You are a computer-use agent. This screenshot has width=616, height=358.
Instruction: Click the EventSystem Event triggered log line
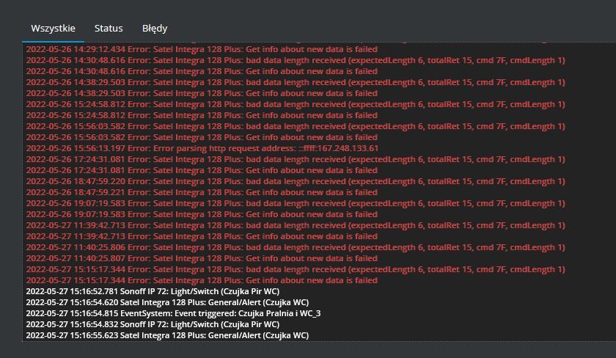click(173, 313)
